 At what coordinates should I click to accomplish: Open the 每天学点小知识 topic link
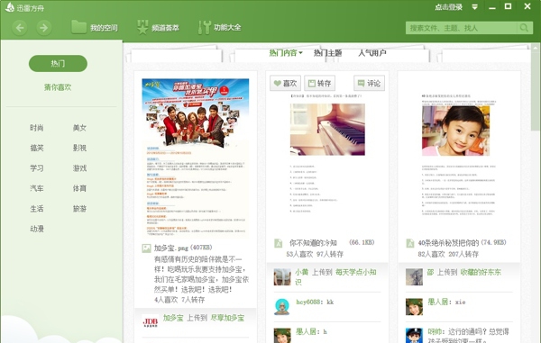pyautogui.click(x=335, y=277)
